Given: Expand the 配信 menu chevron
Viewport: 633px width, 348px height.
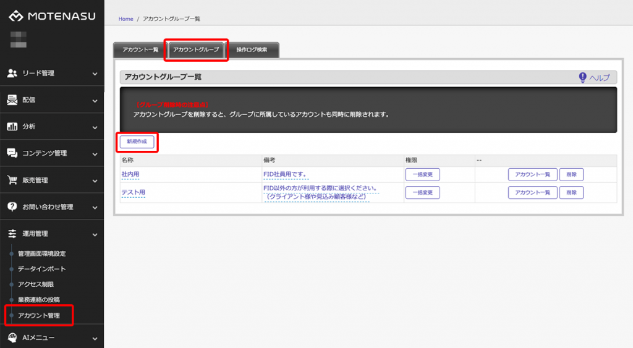Looking at the screenshot, I should 95,100.
